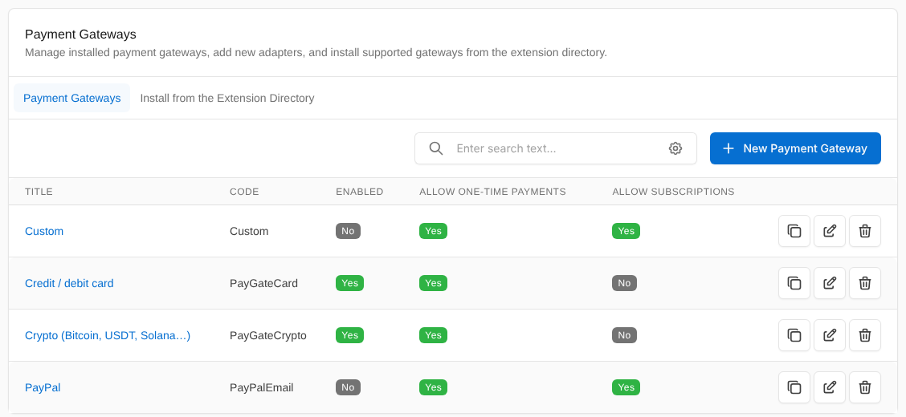
Task: Delete the Credit / debit card gateway
Action: pos(865,283)
